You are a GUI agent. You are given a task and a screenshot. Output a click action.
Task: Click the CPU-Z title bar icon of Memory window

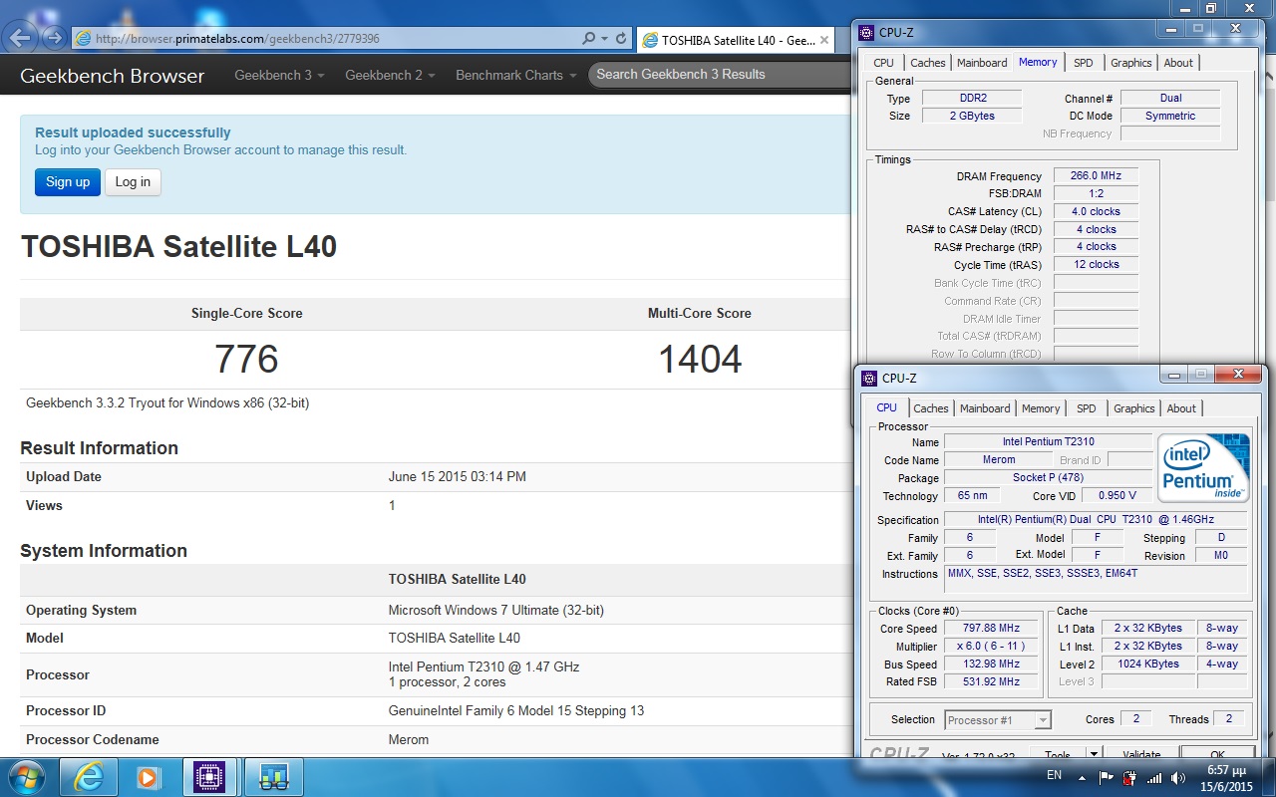click(866, 32)
